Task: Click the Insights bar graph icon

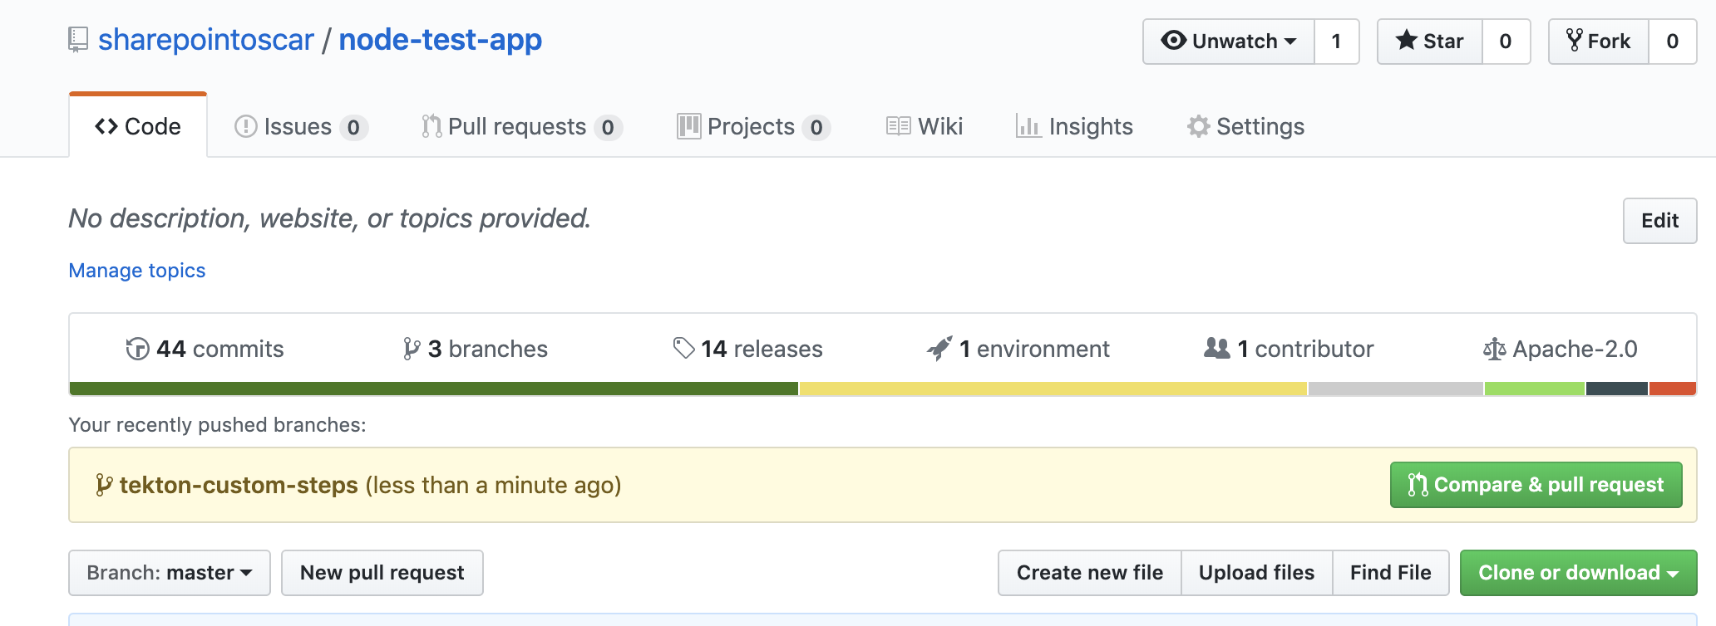Action: pos(1028,126)
